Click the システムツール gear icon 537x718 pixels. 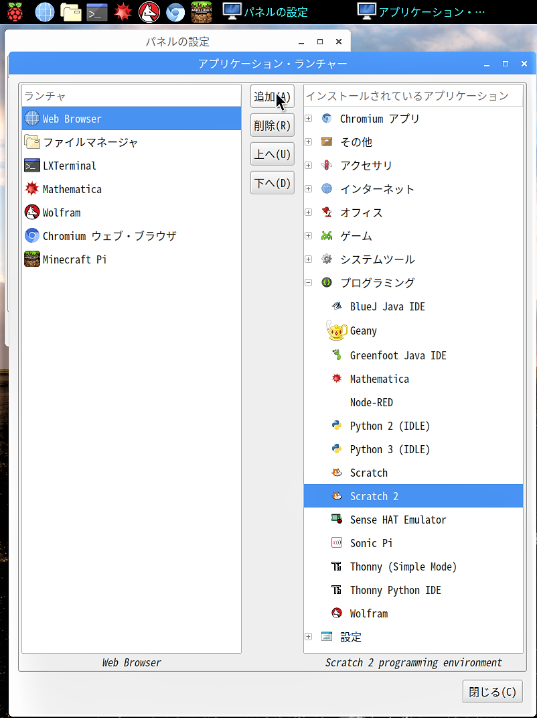pos(327,259)
